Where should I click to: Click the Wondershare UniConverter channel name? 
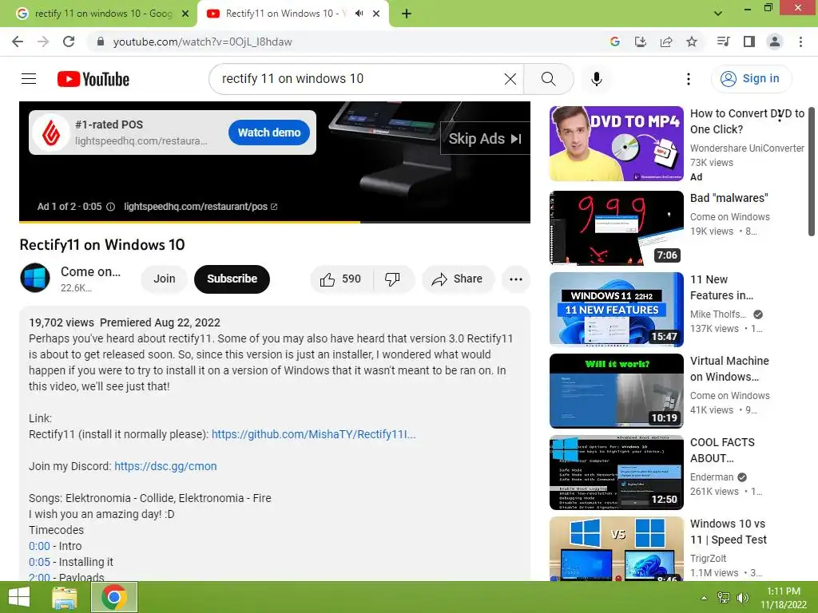[x=747, y=148]
